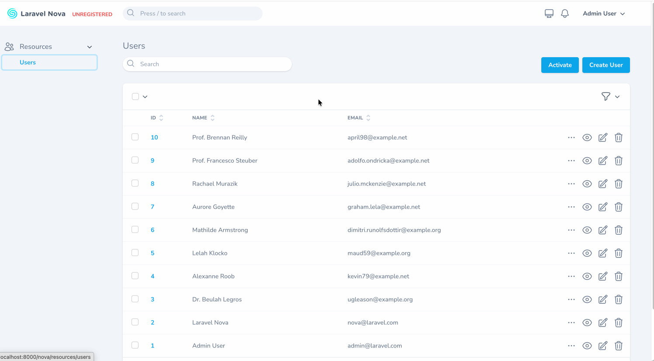Viewport: 654px width, 361px height.
Task: View Aurore Goyette with eye icon
Action: point(587,207)
